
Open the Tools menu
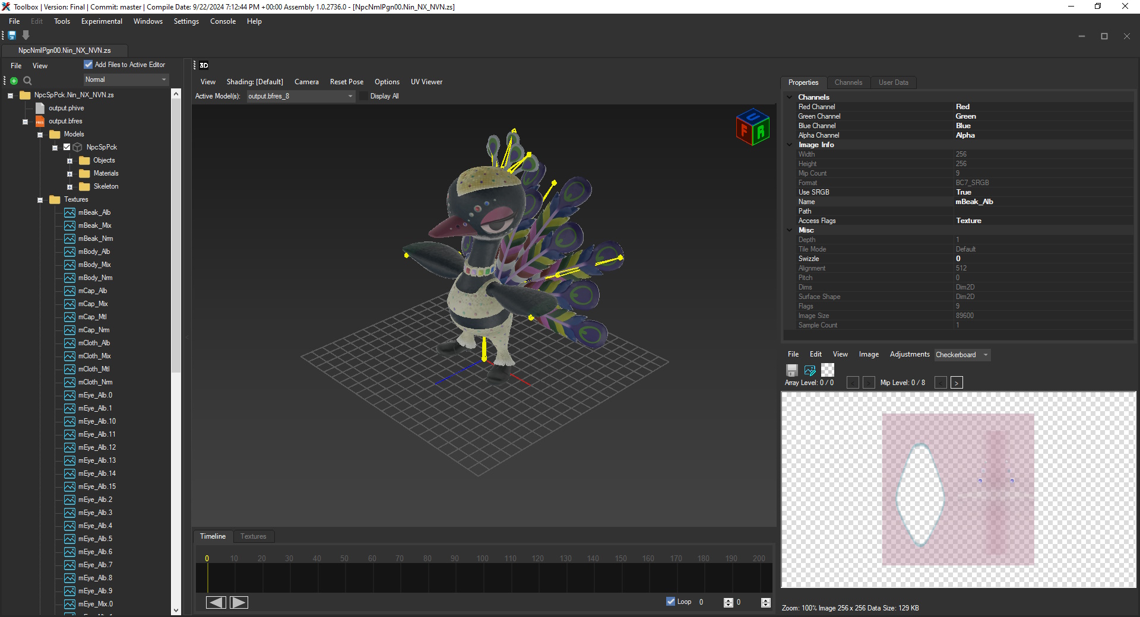tap(62, 21)
